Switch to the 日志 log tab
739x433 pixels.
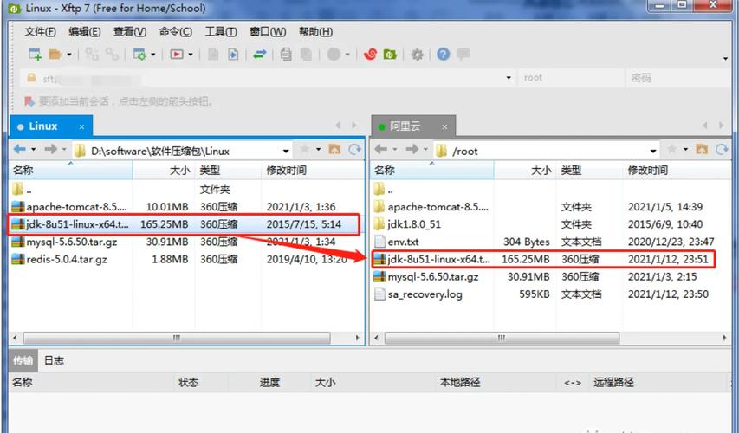54,360
